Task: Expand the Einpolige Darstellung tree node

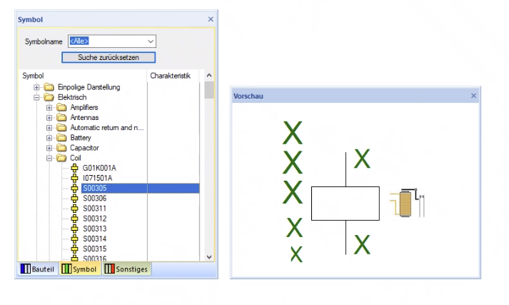Action: (x=37, y=87)
